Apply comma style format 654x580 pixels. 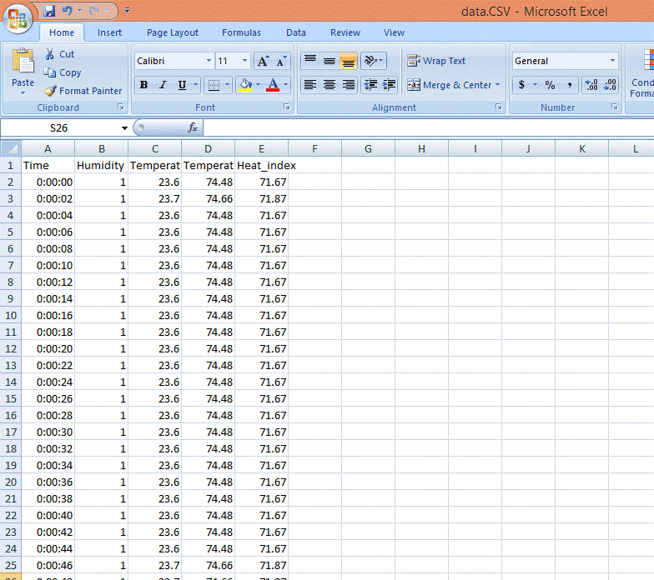(x=569, y=85)
